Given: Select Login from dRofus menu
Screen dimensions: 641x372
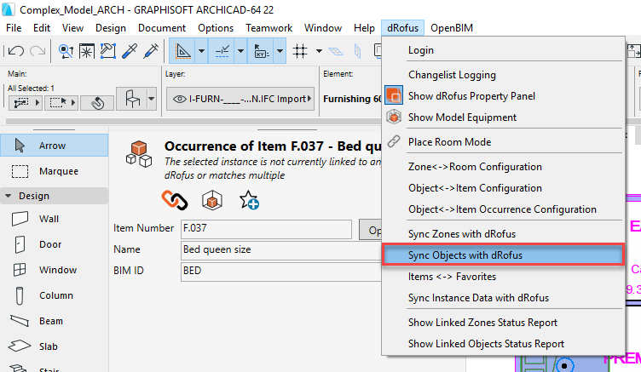Looking at the screenshot, I should pos(420,50).
